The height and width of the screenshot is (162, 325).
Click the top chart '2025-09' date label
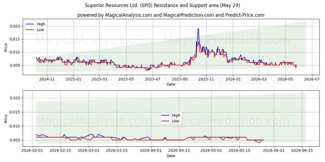(x=180, y=79)
